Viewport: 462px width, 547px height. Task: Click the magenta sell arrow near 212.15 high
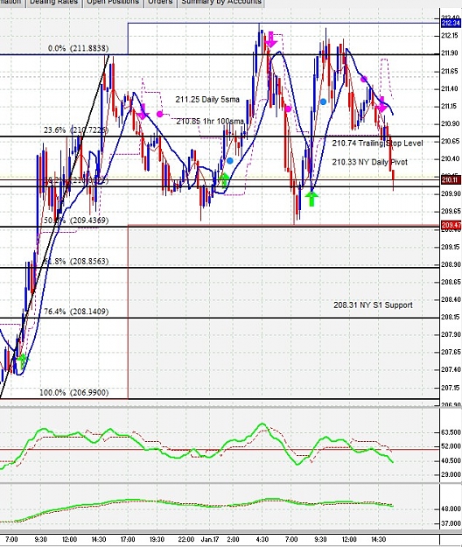coord(271,39)
